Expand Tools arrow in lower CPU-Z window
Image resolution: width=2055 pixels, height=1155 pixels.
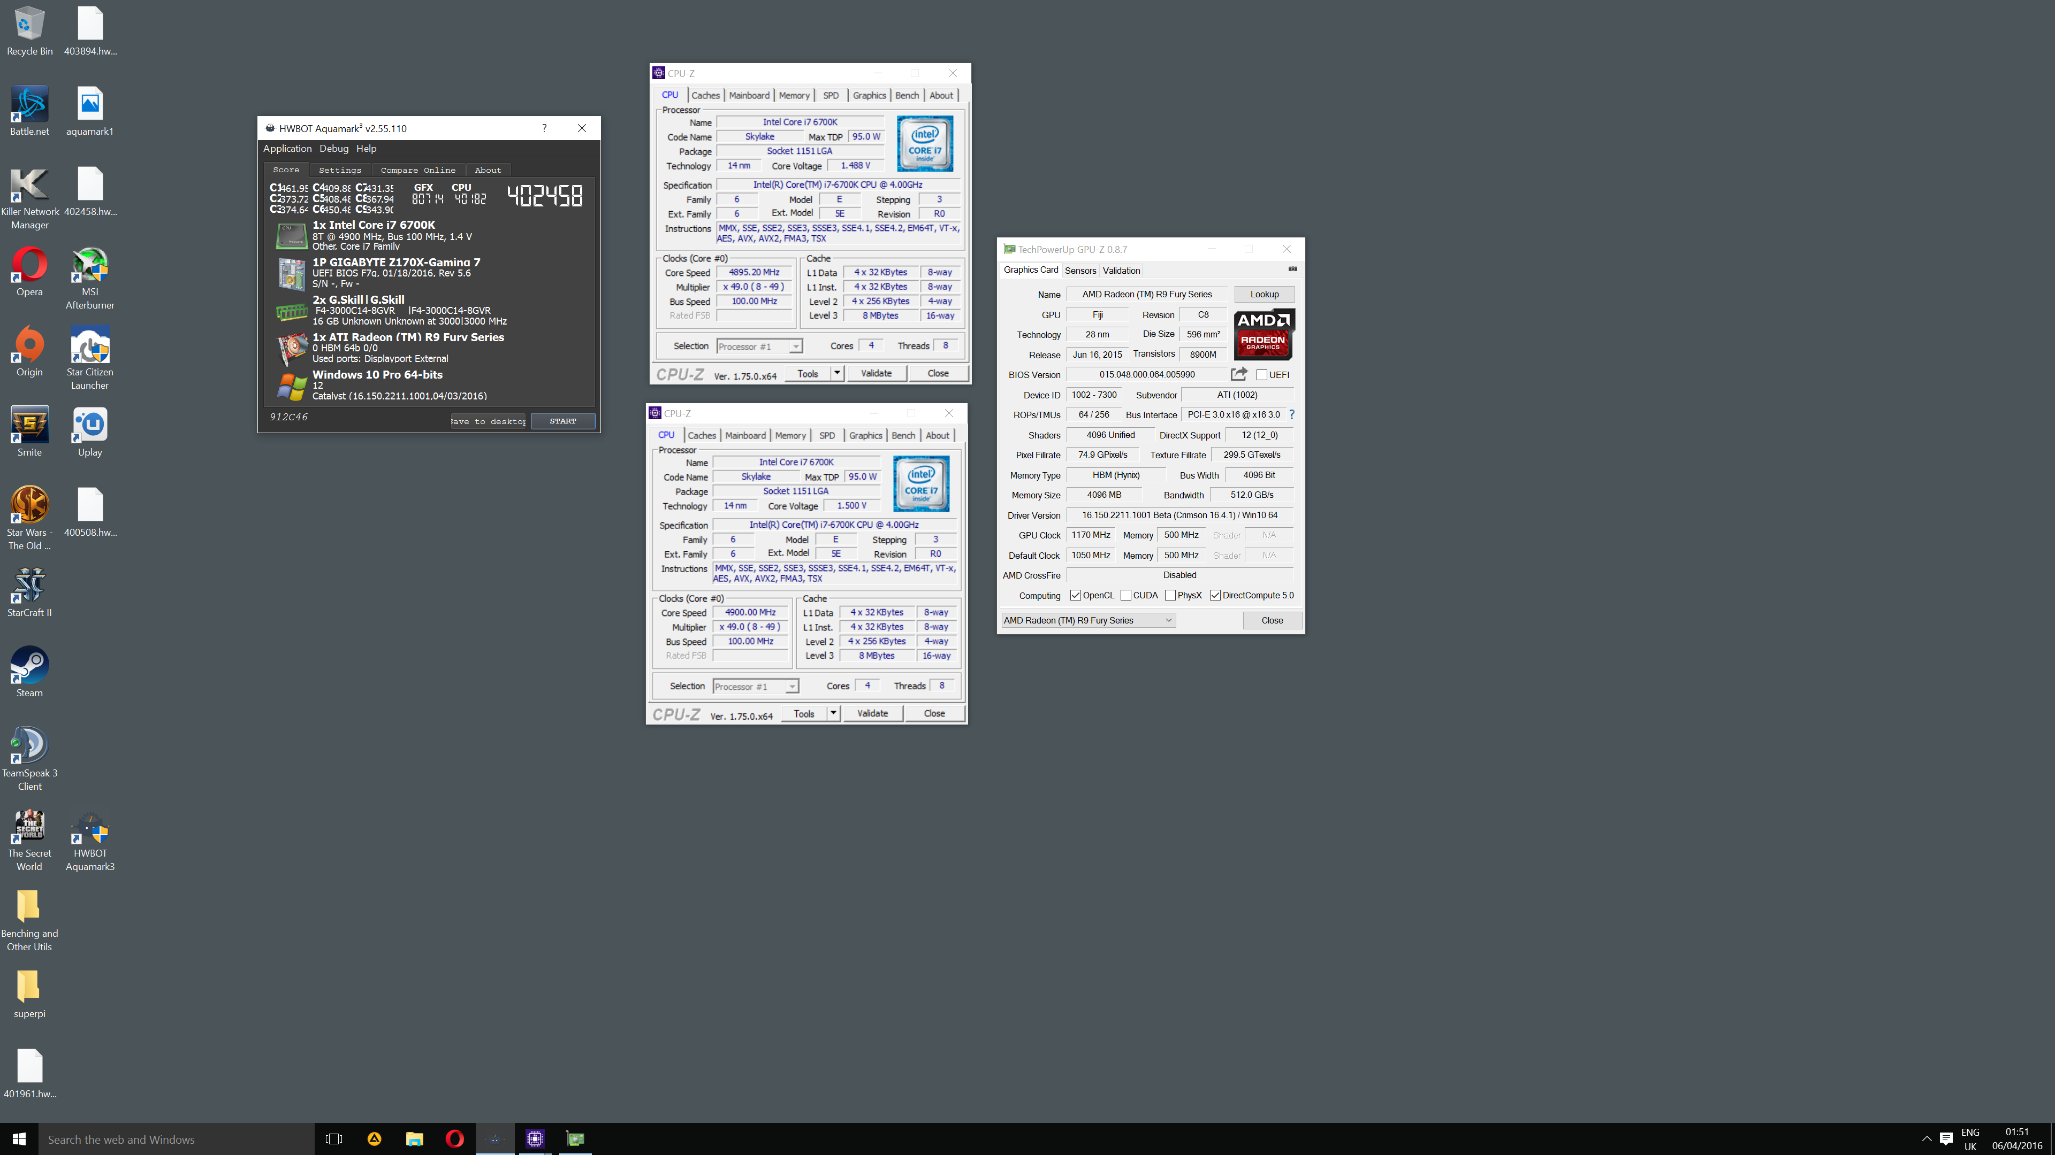[x=833, y=713]
